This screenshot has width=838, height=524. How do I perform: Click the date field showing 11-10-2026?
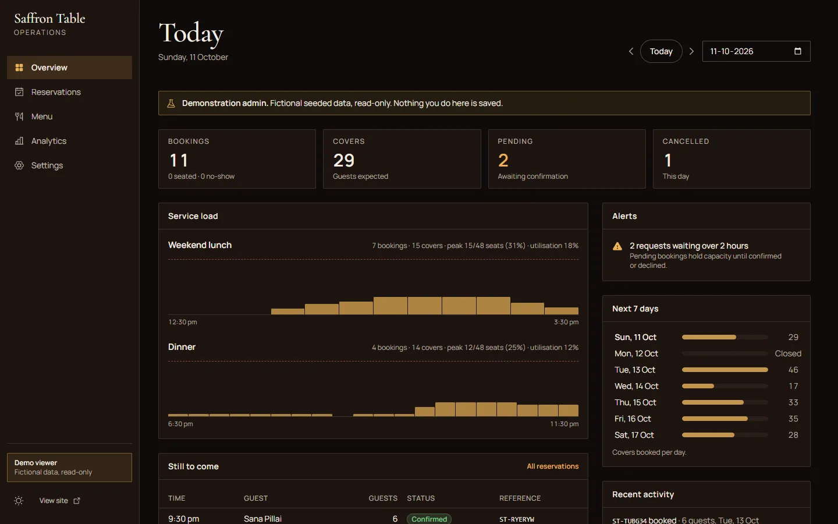click(x=756, y=51)
